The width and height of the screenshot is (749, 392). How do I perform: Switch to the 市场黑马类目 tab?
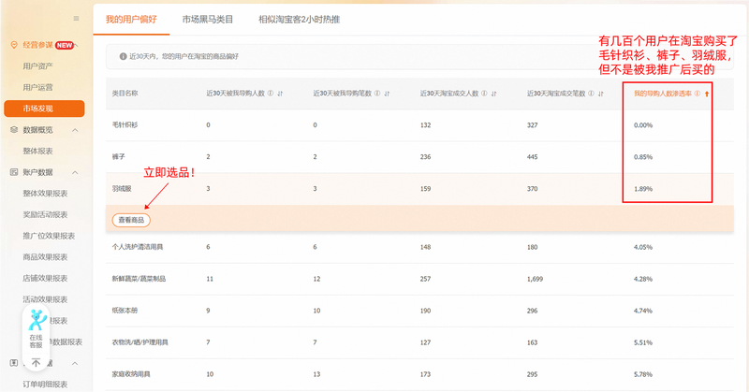[x=207, y=20]
